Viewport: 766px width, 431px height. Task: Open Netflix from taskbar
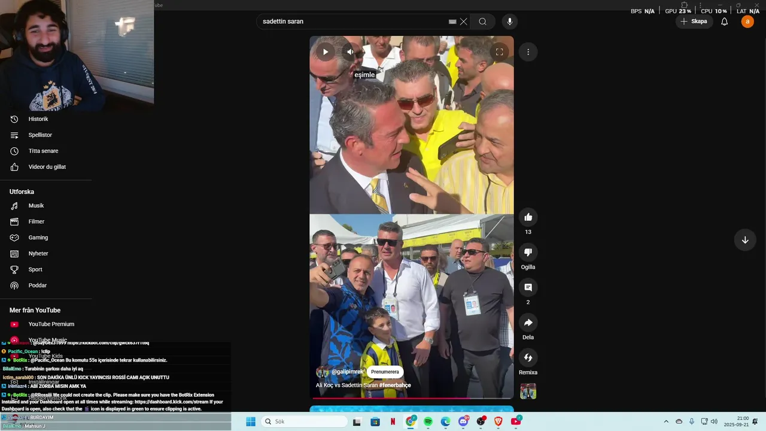(393, 421)
